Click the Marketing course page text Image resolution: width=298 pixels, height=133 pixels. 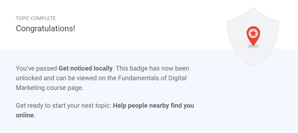point(49,88)
